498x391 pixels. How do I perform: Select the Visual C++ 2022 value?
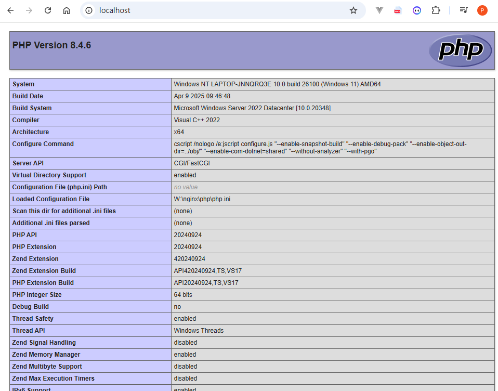[x=197, y=120]
